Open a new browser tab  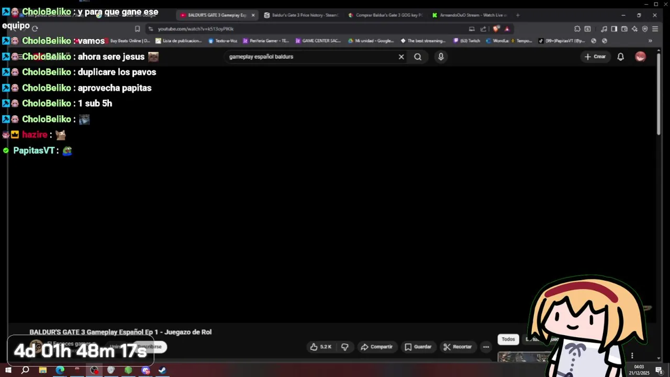pyautogui.click(x=518, y=15)
